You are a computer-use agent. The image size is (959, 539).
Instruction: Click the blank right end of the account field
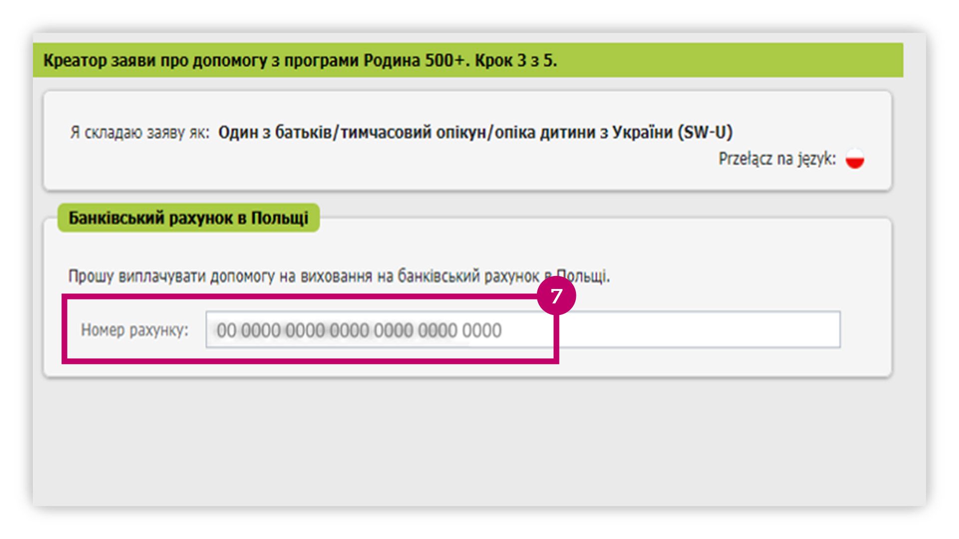(x=749, y=330)
